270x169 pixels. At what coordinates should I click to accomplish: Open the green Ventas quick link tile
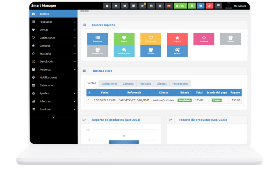[x=124, y=39]
